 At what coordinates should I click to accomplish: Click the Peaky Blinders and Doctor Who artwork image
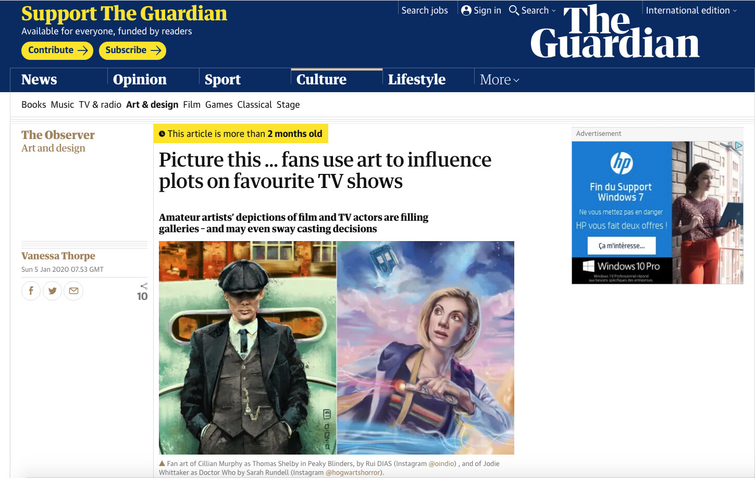337,348
